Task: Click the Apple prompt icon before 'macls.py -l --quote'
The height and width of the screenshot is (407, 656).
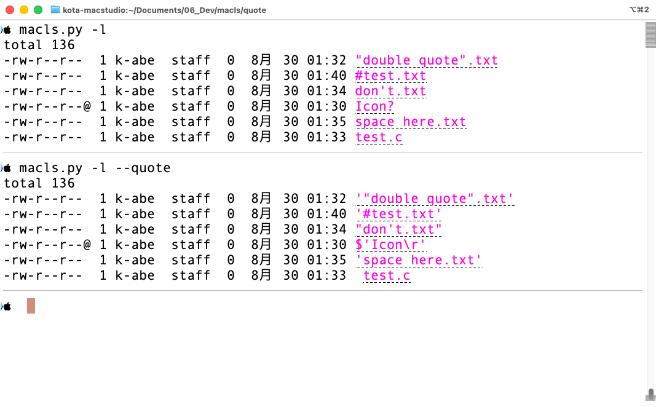Action: 7,168
